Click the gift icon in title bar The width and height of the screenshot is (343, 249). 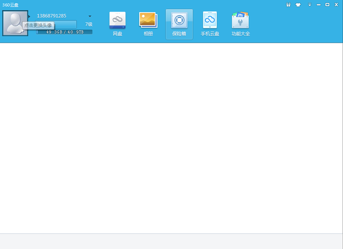[x=288, y=4]
